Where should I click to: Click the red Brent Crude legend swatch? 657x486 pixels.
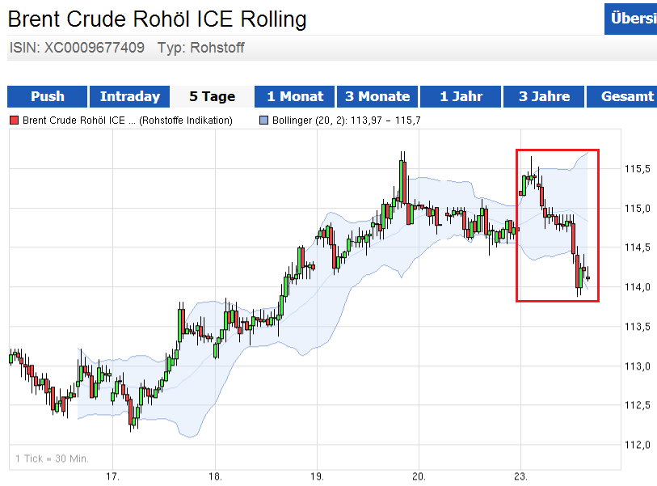pos(13,119)
